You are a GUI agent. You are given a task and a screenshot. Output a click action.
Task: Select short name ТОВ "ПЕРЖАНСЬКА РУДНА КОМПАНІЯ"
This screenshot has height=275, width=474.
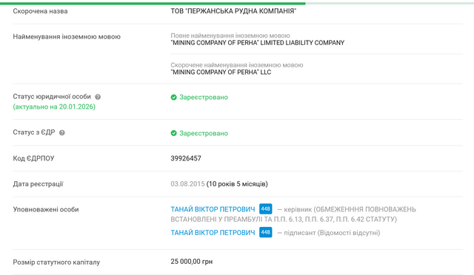[233, 11]
